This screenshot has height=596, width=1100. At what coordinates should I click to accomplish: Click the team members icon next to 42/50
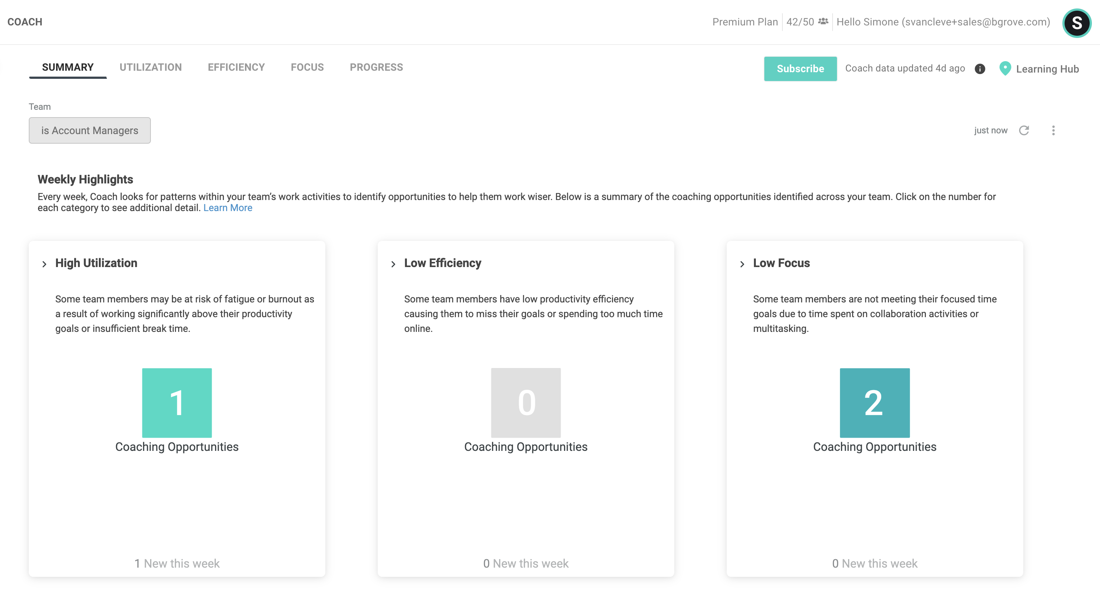823,21
